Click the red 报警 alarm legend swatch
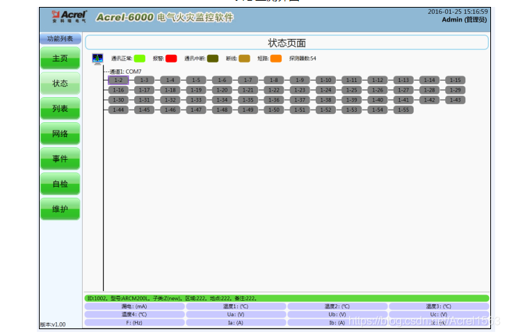507x334 pixels. click(171, 58)
